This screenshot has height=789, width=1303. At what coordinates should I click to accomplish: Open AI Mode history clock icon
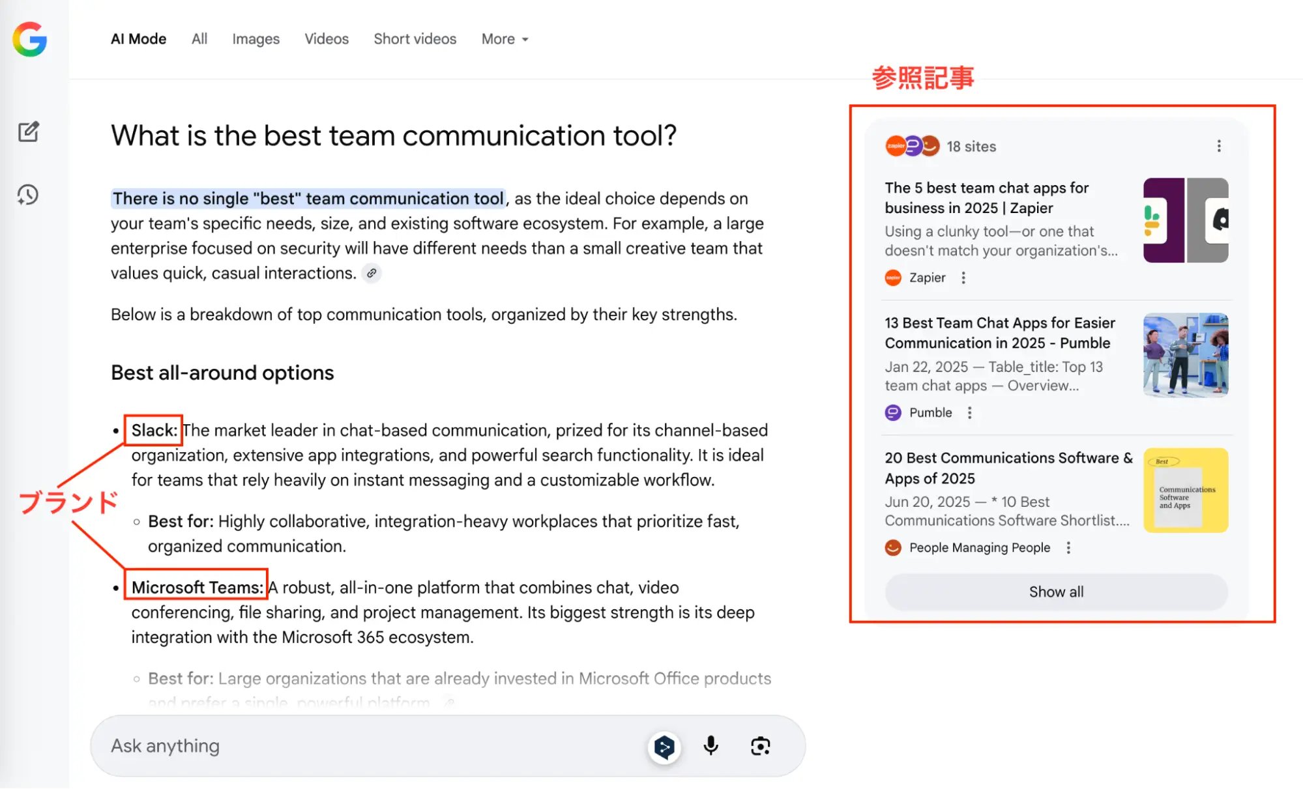point(28,195)
